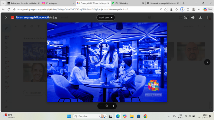Screen dimensions: 214x120
Task: Go to next attachment with right arrow
Action: 207,62
